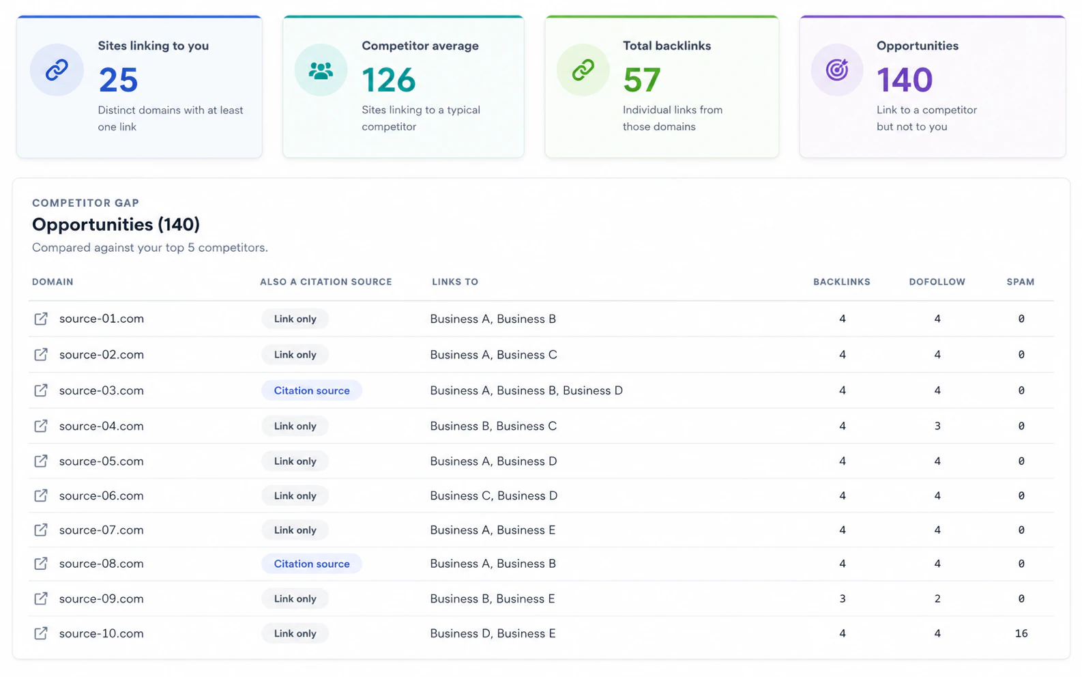Open external link icon for source-02.com

point(41,354)
